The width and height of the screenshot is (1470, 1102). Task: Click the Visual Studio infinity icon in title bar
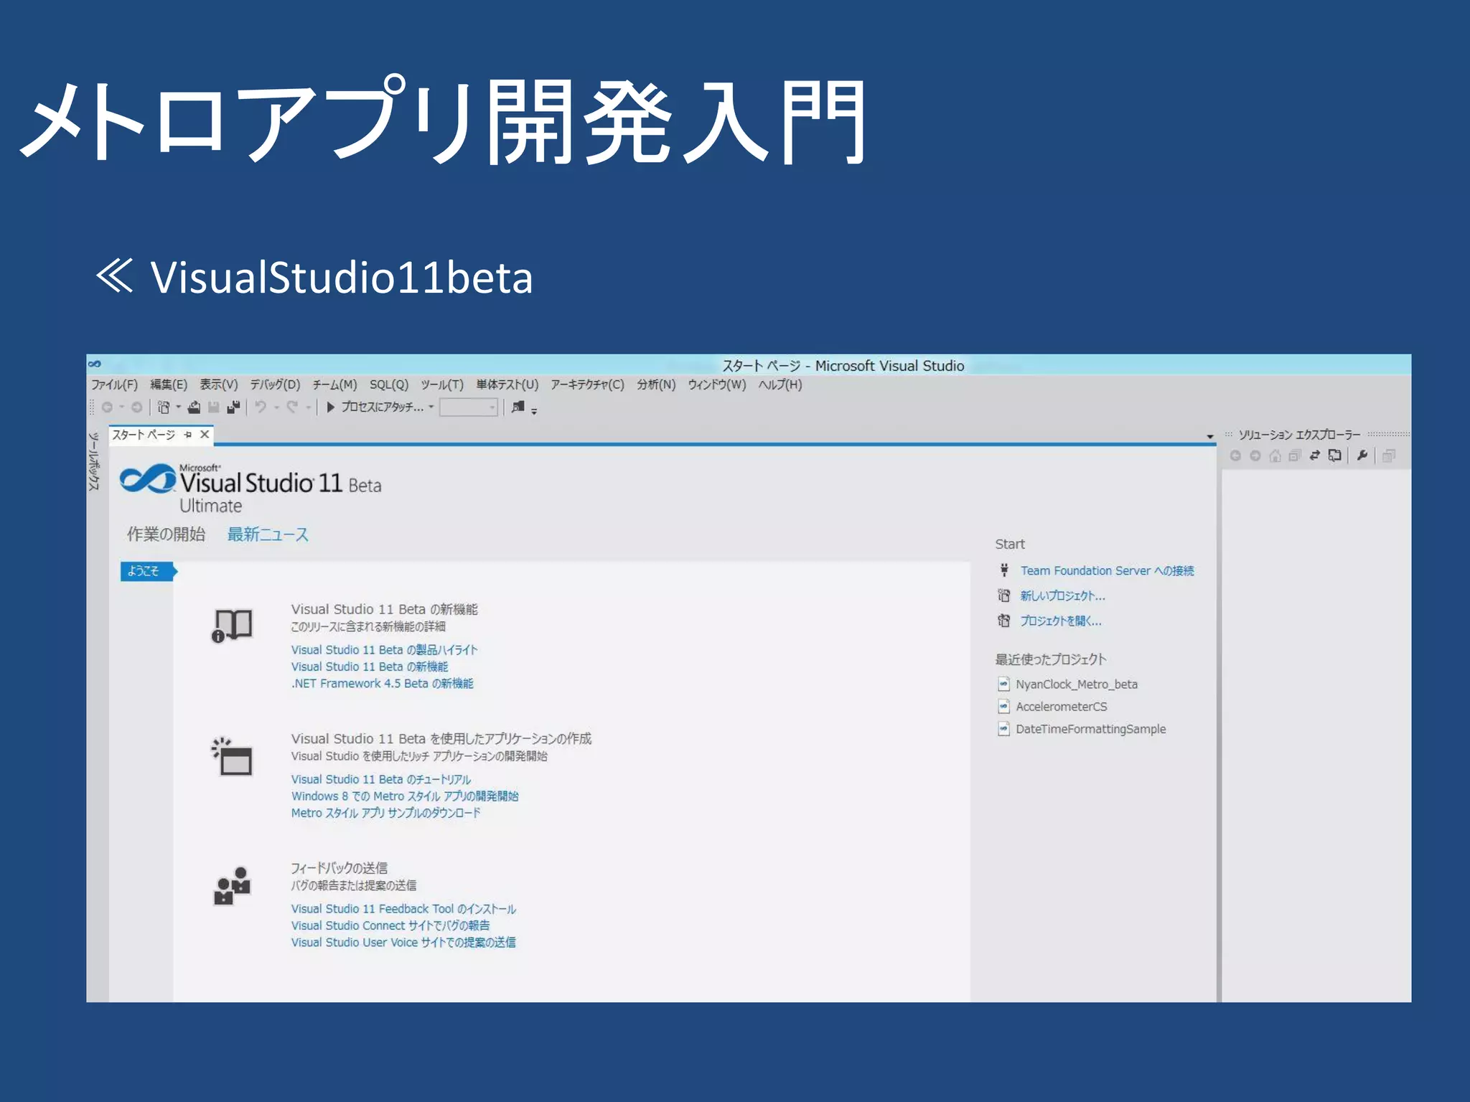pyautogui.click(x=95, y=364)
